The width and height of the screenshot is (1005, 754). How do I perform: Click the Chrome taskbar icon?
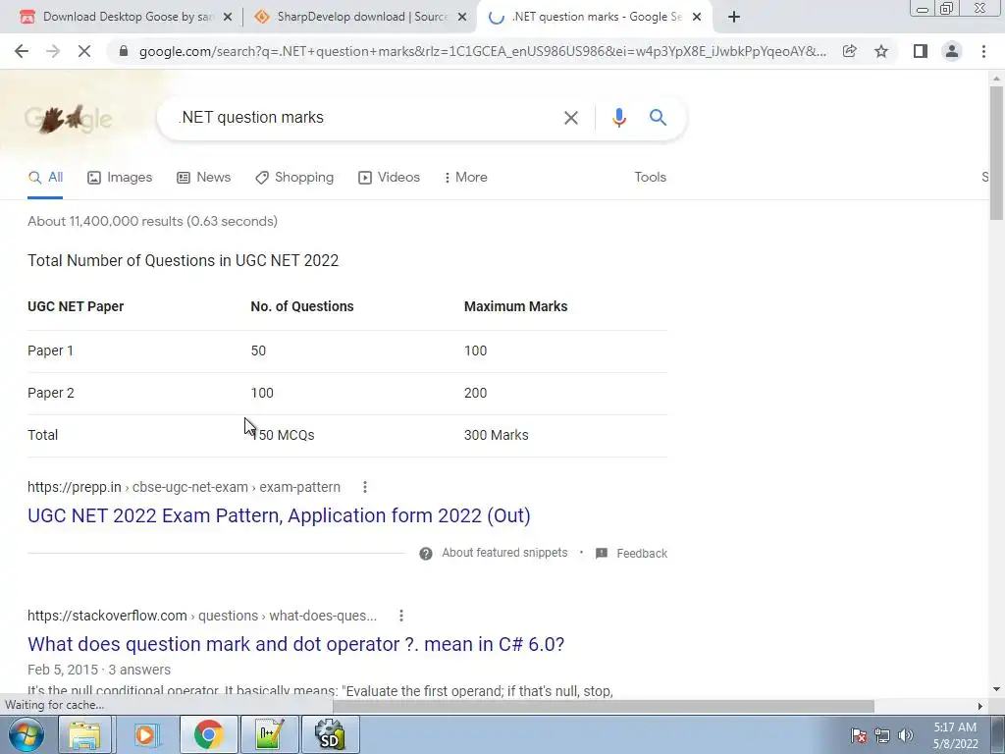tap(208, 734)
